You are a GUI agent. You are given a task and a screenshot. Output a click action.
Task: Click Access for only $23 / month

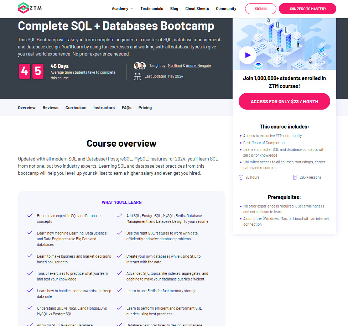284,101
